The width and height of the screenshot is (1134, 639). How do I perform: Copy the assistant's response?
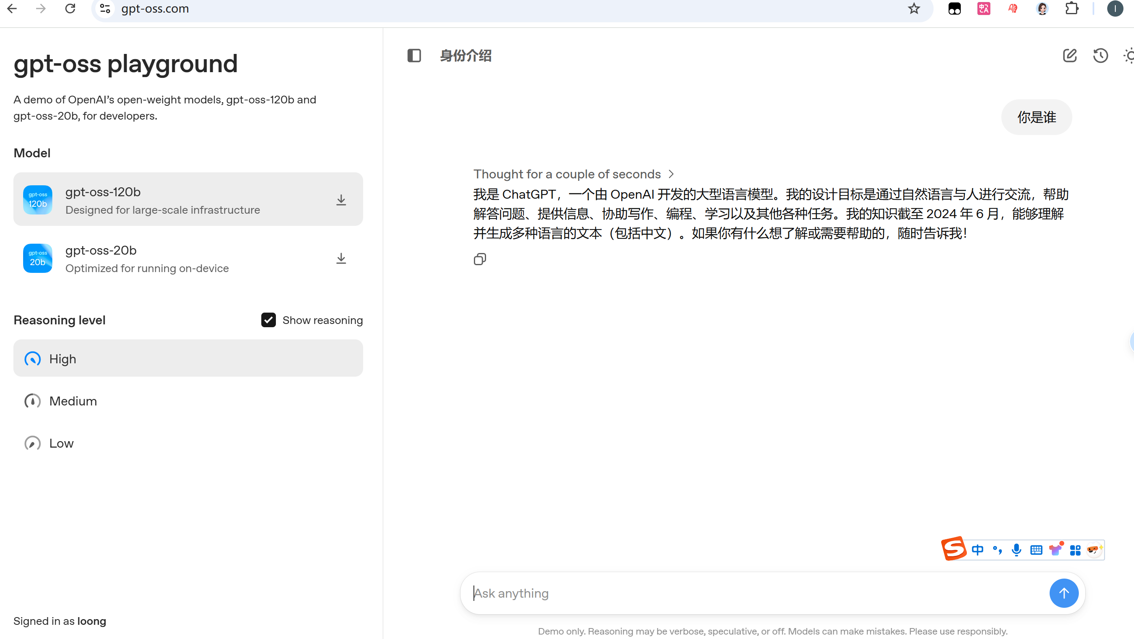click(x=480, y=259)
